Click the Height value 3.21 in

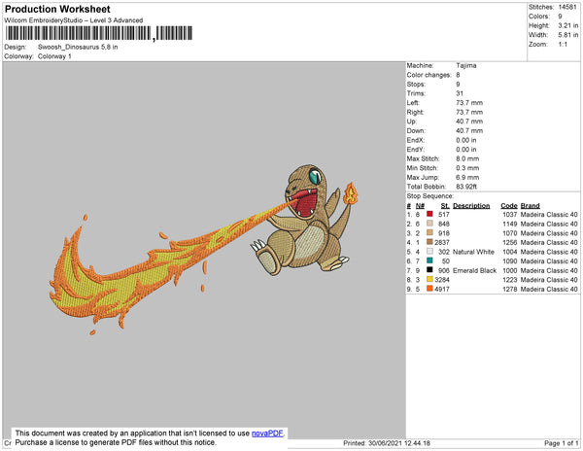click(568, 25)
